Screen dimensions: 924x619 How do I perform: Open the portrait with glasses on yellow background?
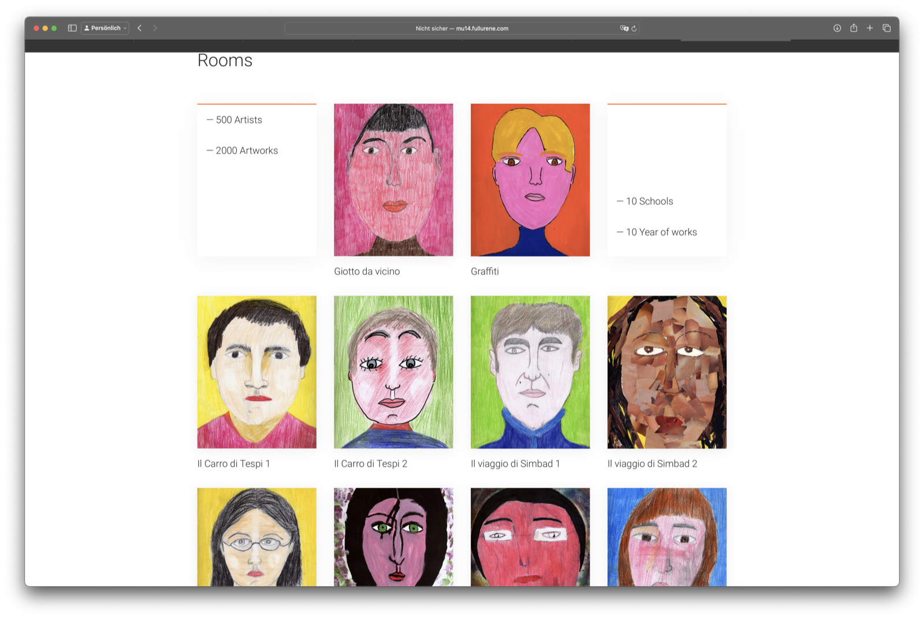tap(257, 537)
